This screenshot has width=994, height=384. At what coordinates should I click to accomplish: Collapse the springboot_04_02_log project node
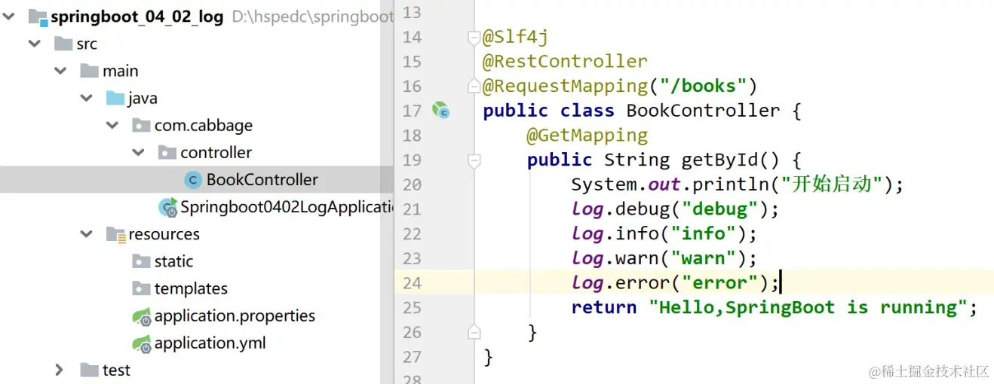tap(8, 17)
